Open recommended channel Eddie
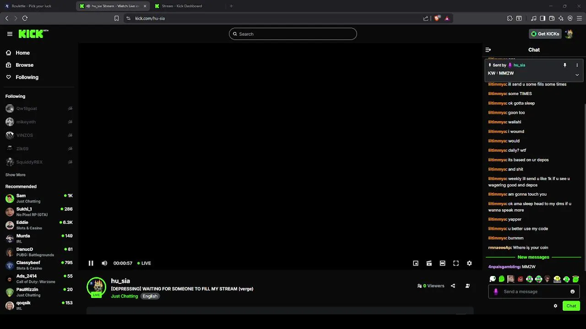586x329 pixels. pos(39,225)
